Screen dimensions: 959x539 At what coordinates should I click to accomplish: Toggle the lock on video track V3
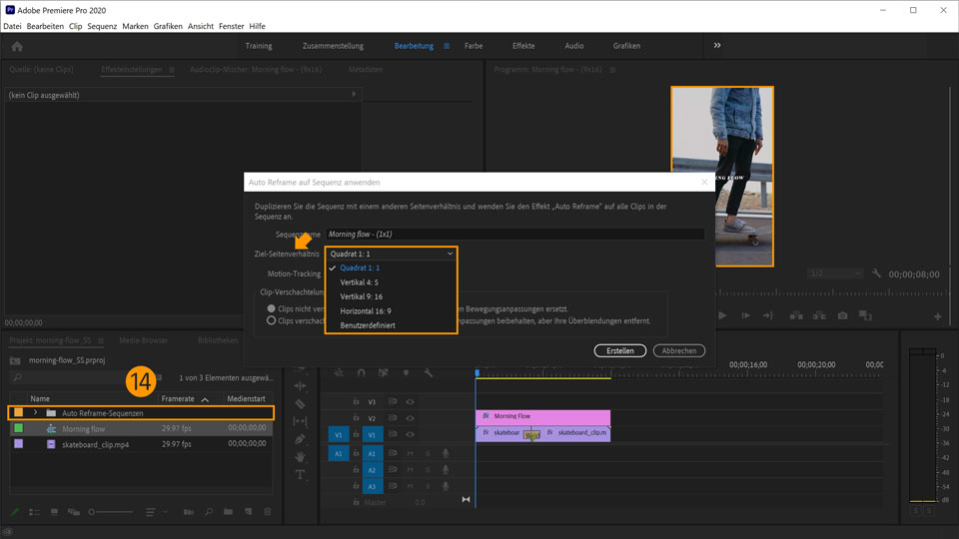point(355,402)
